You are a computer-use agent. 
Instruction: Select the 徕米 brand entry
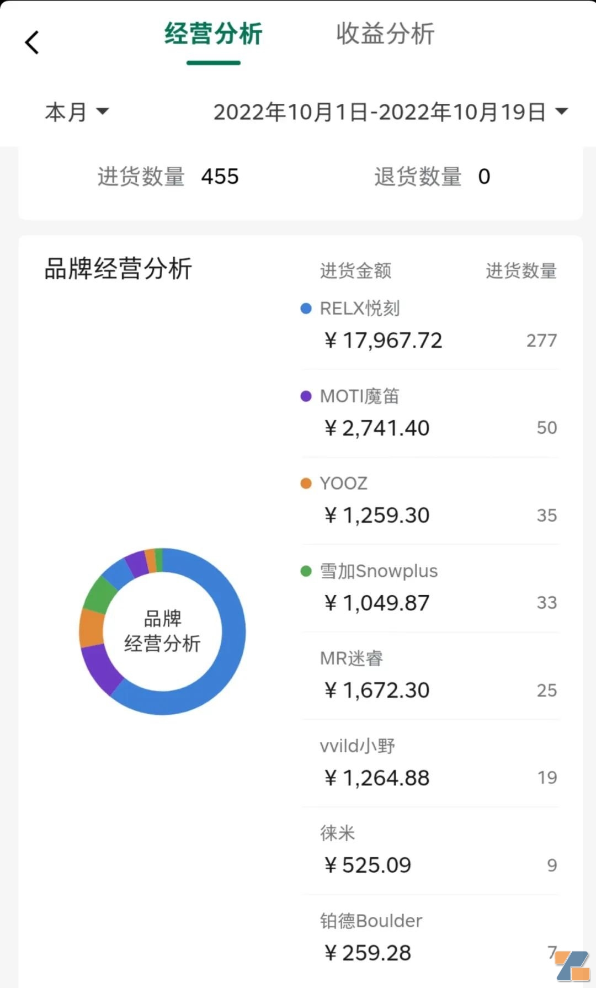430,851
